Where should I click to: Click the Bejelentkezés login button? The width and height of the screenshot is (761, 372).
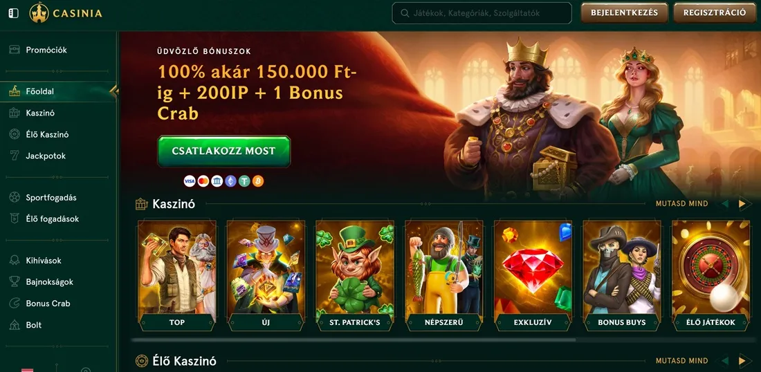625,13
